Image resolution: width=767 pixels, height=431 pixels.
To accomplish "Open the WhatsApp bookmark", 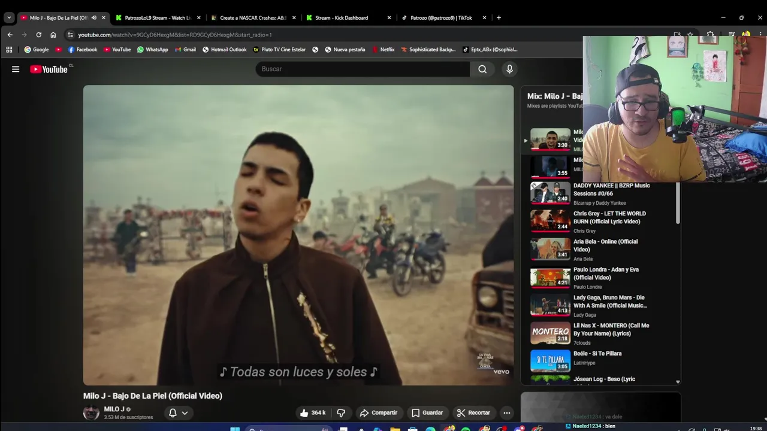I will [x=153, y=50].
